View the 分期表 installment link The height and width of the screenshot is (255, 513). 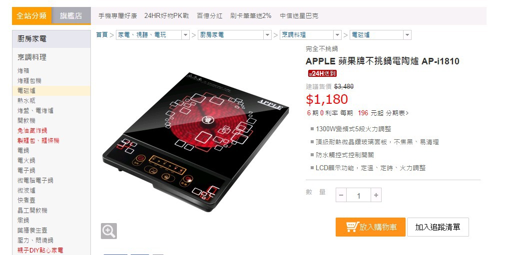(x=397, y=113)
